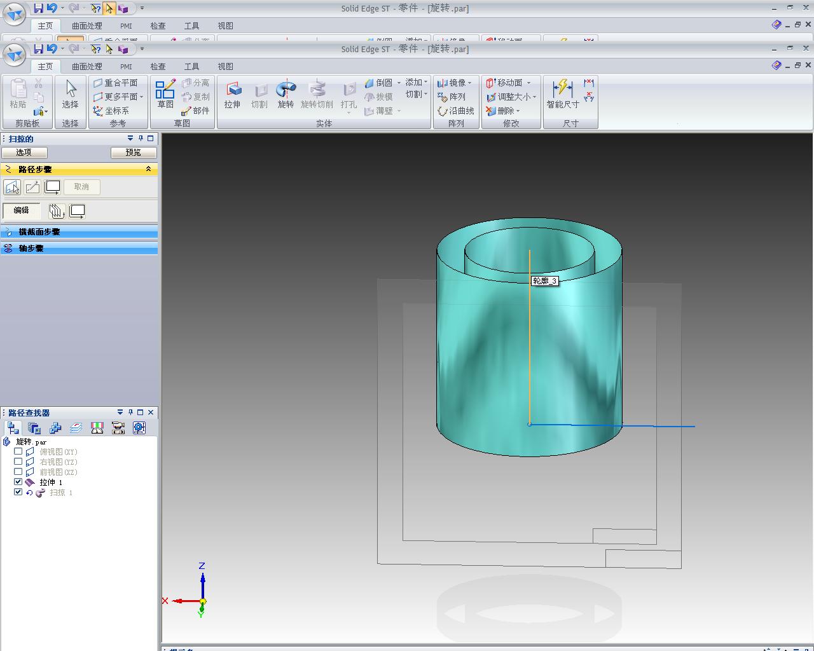
Task: Click the Part (部件) sketch option
Action: [x=196, y=111]
